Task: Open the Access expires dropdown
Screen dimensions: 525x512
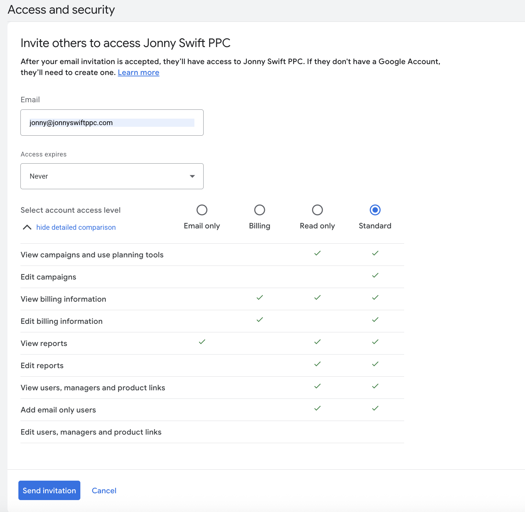Action: tap(112, 176)
